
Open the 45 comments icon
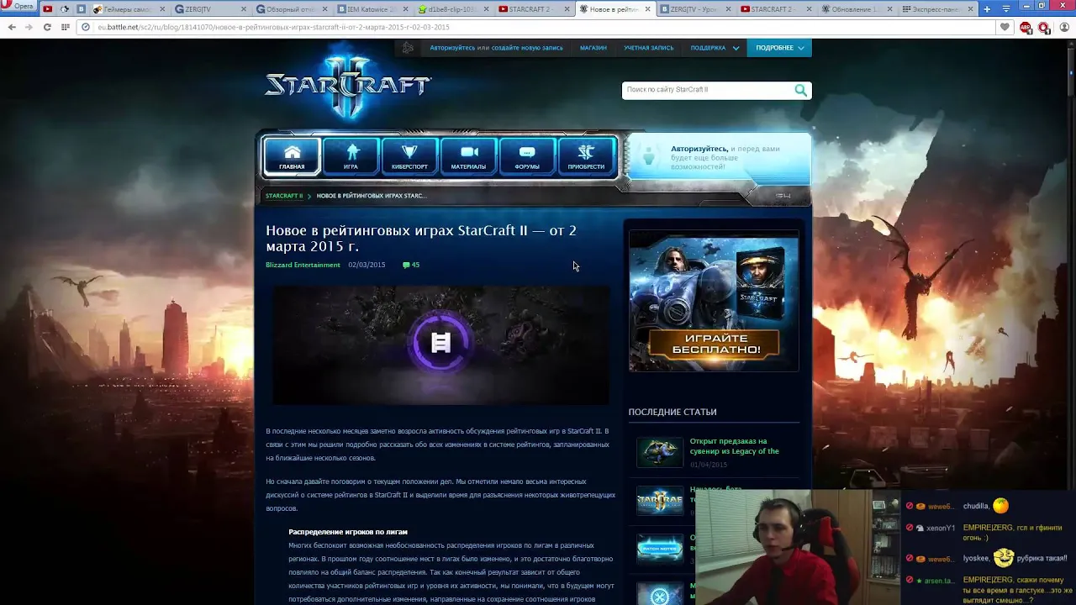click(x=411, y=265)
